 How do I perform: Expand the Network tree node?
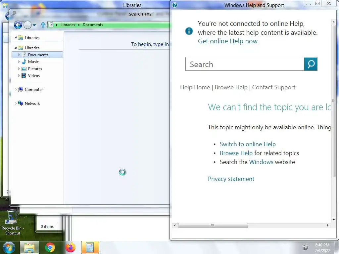click(16, 104)
